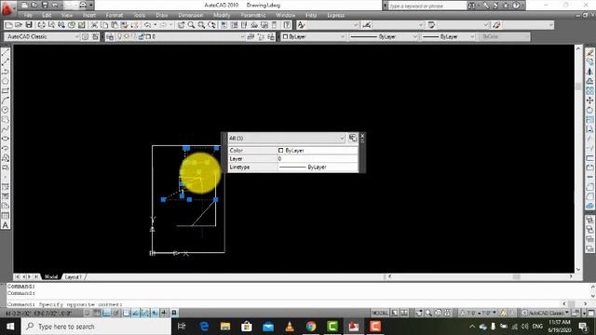Screen dimensions: 596x335
Task: Open the All (3) selection dropdown
Action: 287,138
